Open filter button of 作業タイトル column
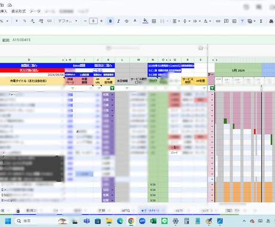The height and width of the screenshot is (227, 275). pyautogui.click(x=63, y=88)
